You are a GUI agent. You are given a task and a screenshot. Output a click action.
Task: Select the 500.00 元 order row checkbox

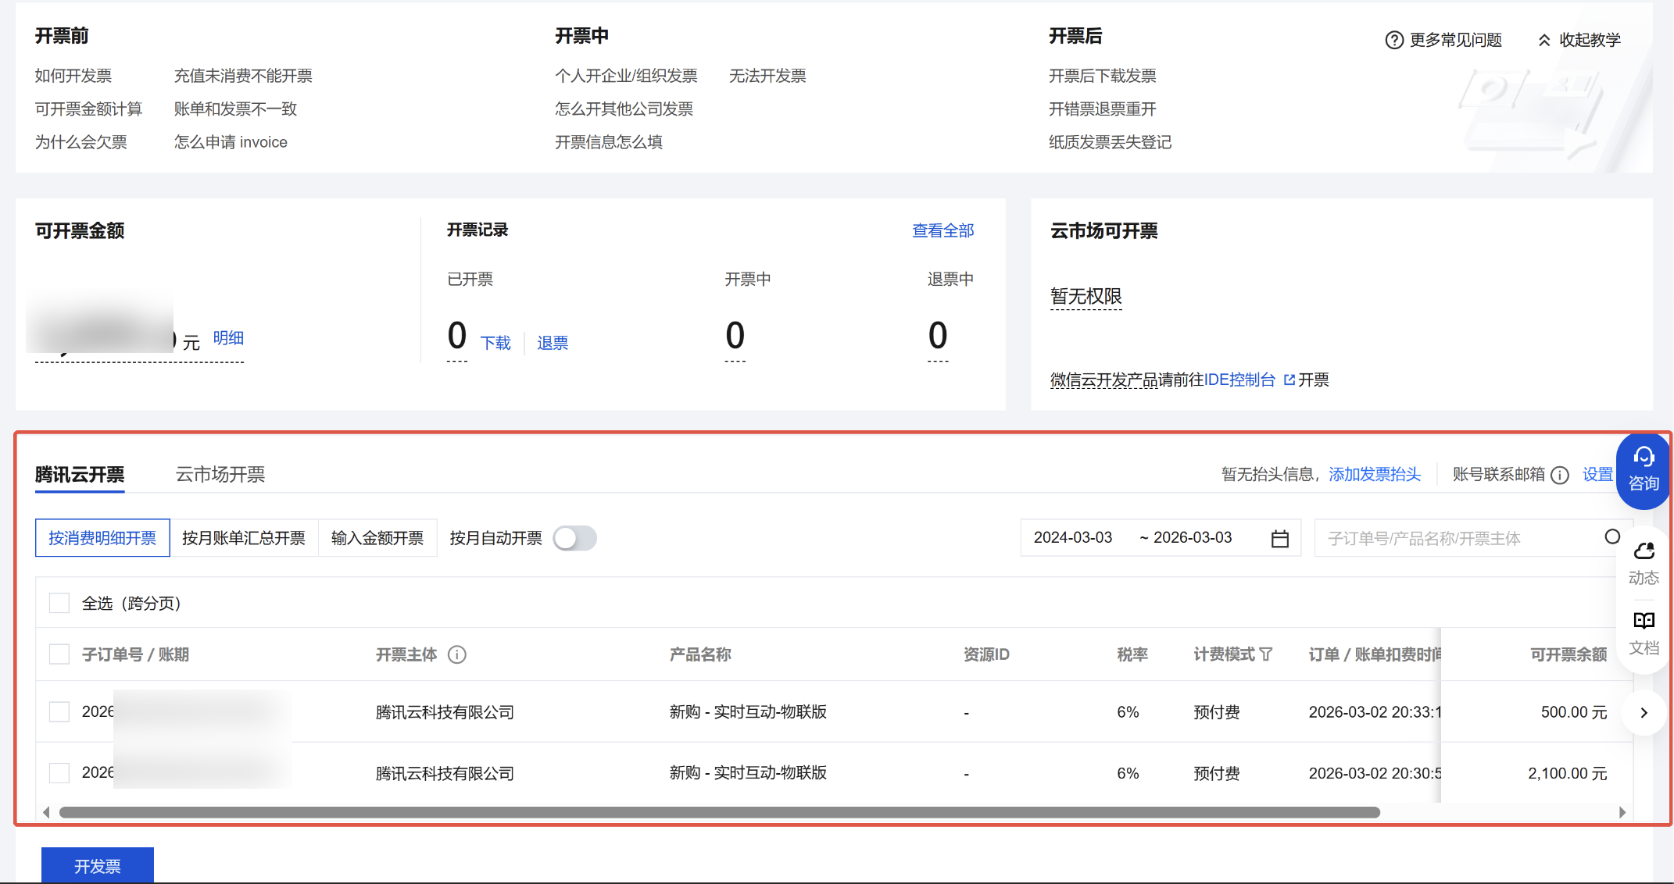[x=59, y=711]
